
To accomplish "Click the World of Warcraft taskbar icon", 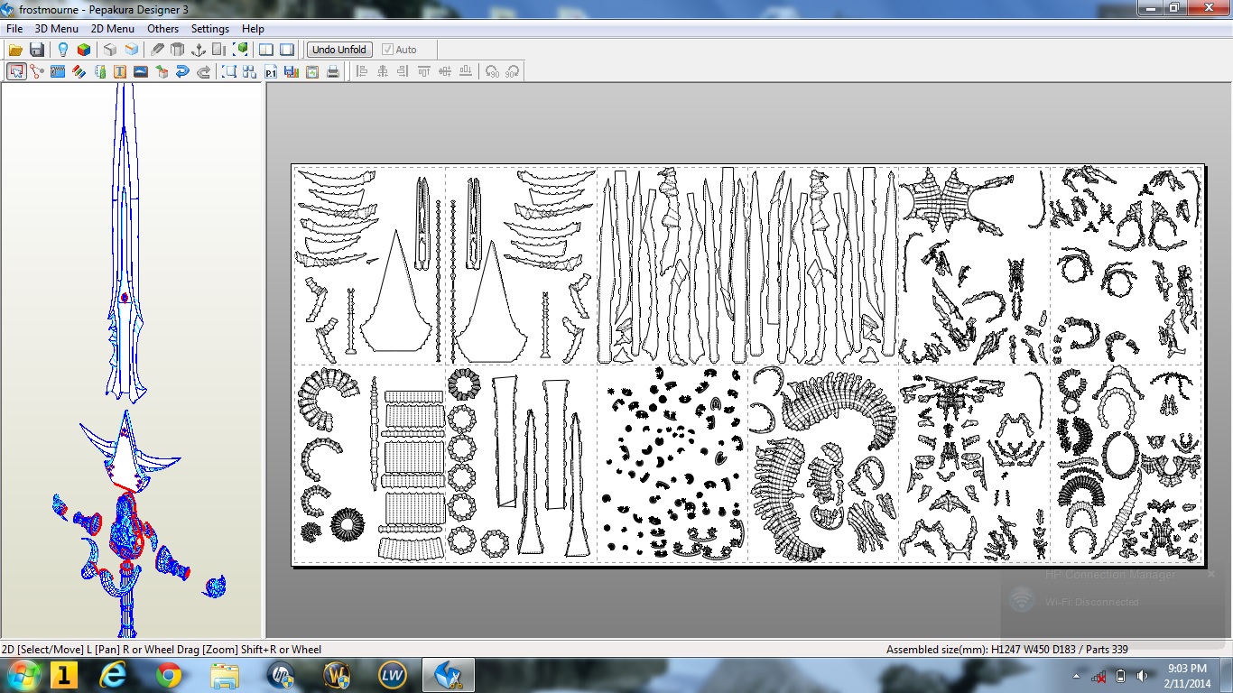I will pyautogui.click(x=337, y=675).
